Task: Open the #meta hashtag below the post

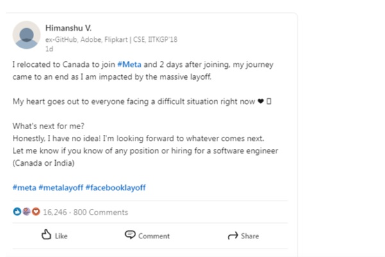Action: pyautogui.click(x=23, y=187)
